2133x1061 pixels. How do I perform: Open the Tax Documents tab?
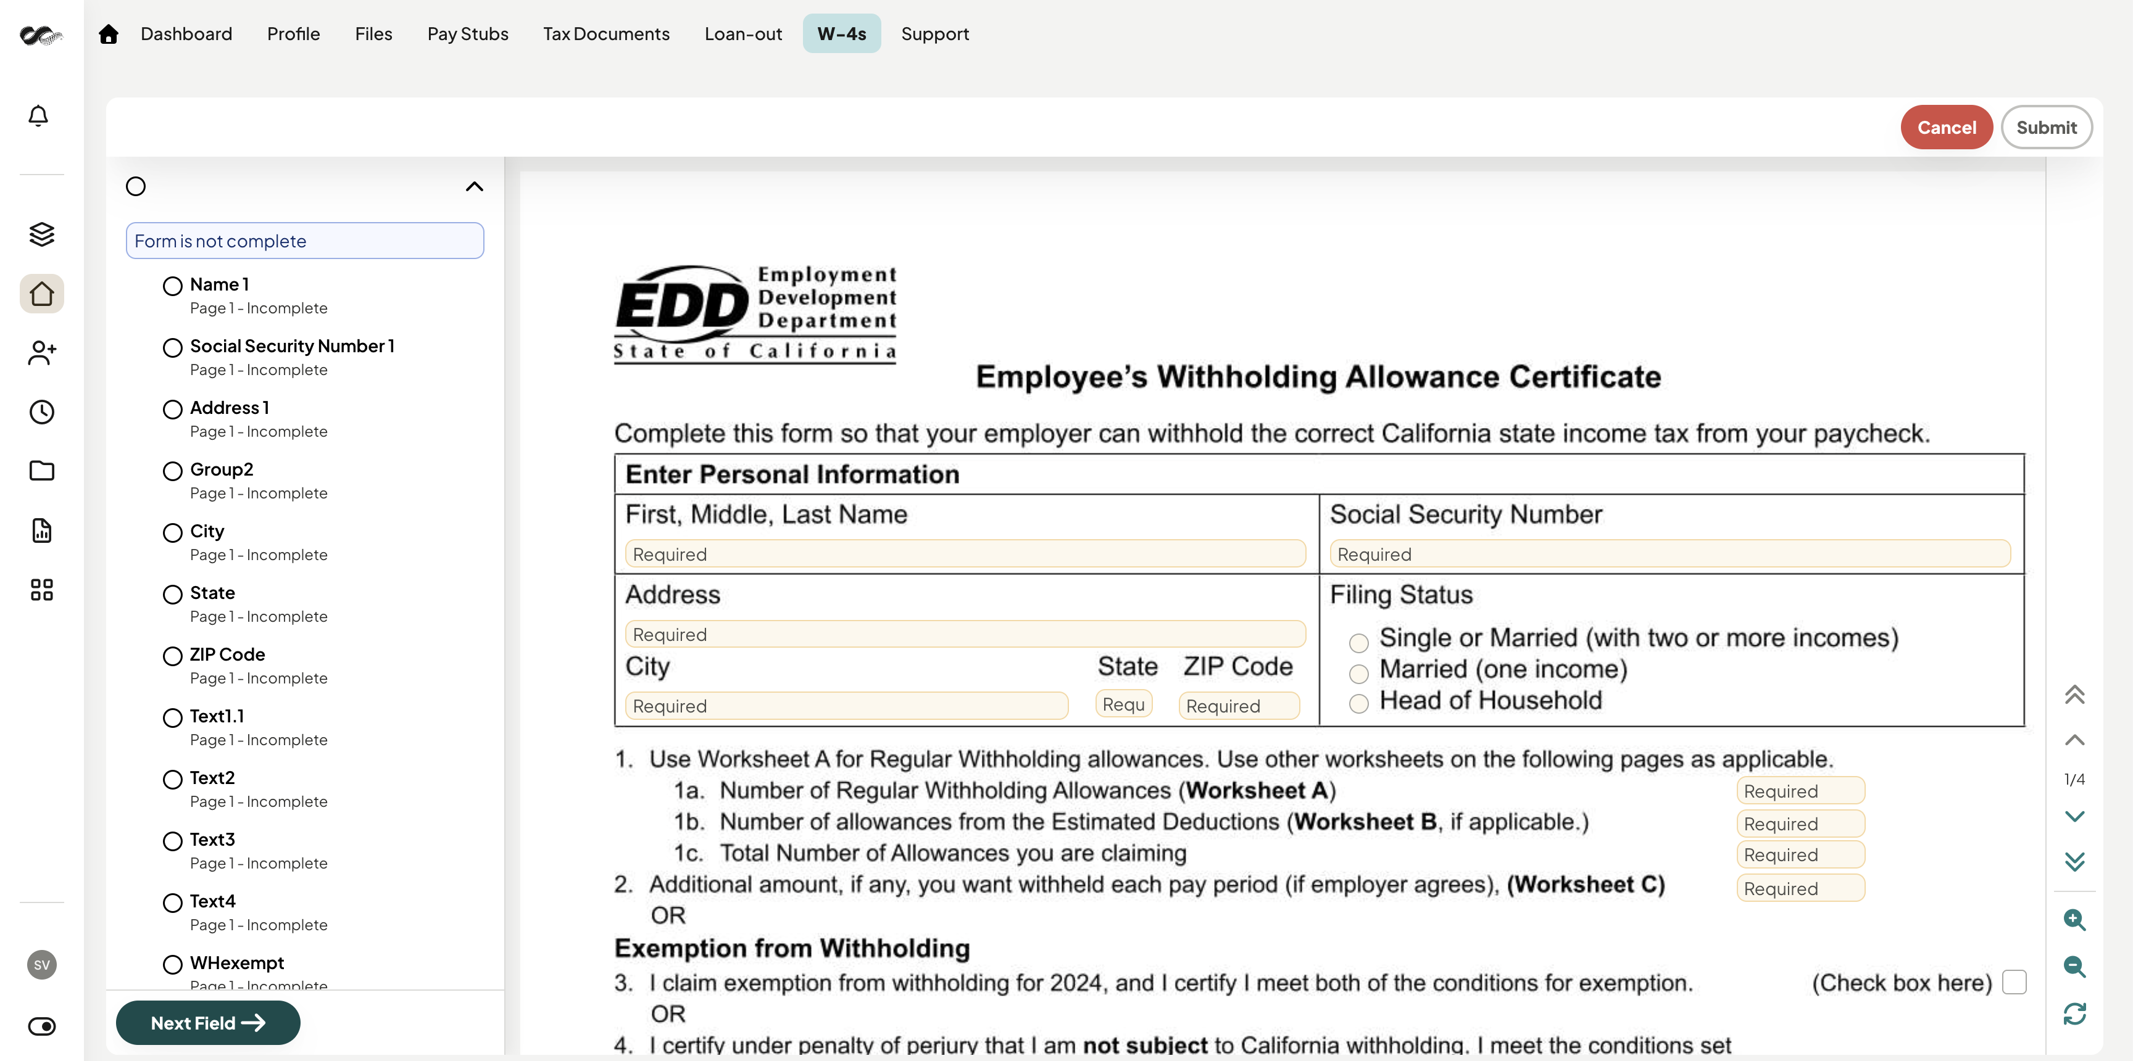pos(606,34)
